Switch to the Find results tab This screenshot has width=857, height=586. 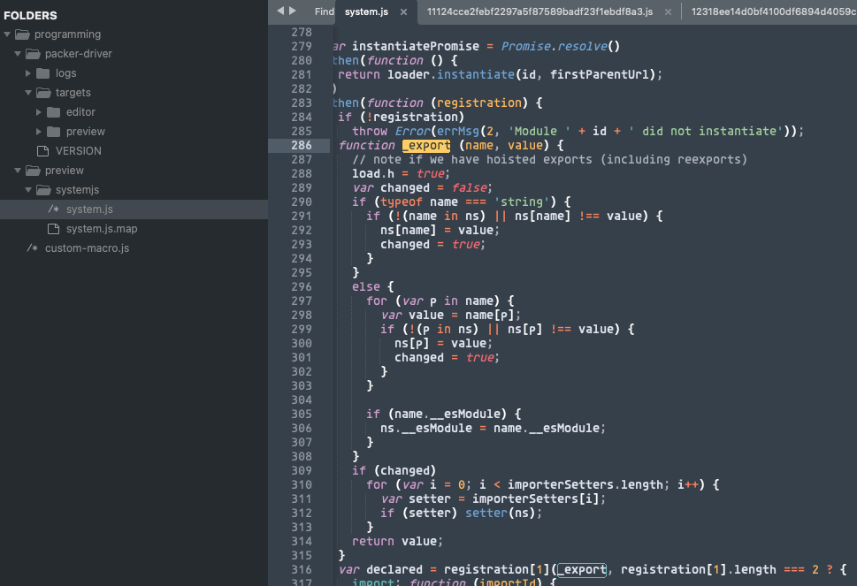click(324, 11)
